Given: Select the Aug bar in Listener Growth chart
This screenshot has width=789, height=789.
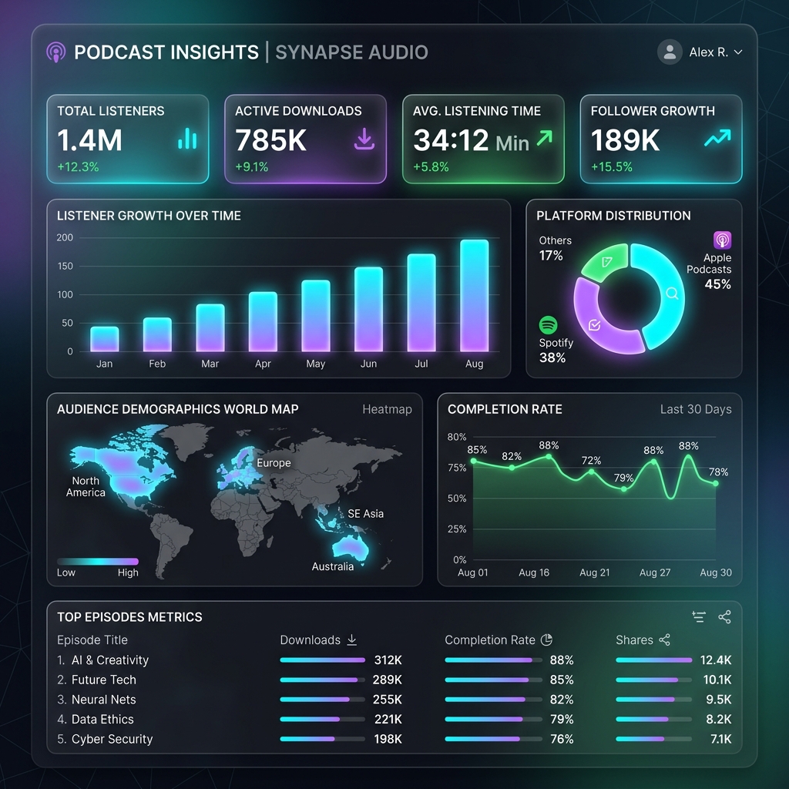Looking at the screenshot, I should point(474,295).
